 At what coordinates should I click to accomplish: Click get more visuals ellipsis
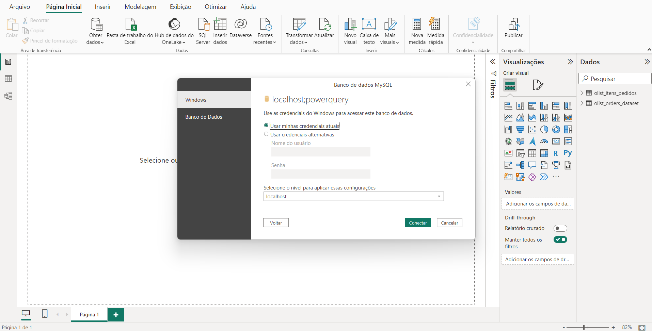point(556,177)
